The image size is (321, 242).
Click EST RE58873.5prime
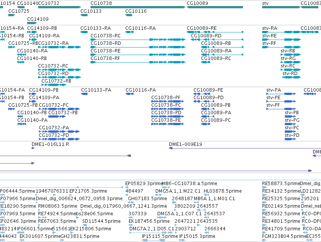click(264, 187)
